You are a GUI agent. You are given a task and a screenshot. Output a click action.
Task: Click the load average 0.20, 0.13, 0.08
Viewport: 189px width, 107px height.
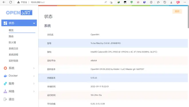click(x=98, y=104)
